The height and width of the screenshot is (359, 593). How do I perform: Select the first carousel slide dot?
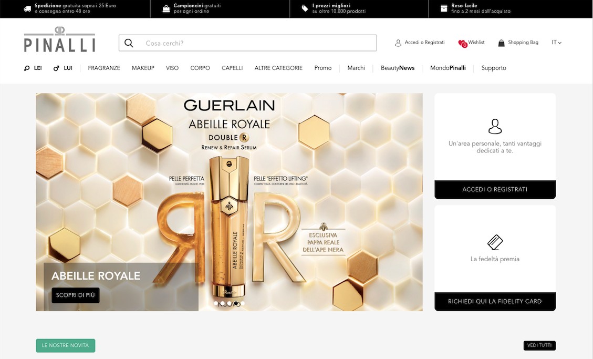coord(216,303)
